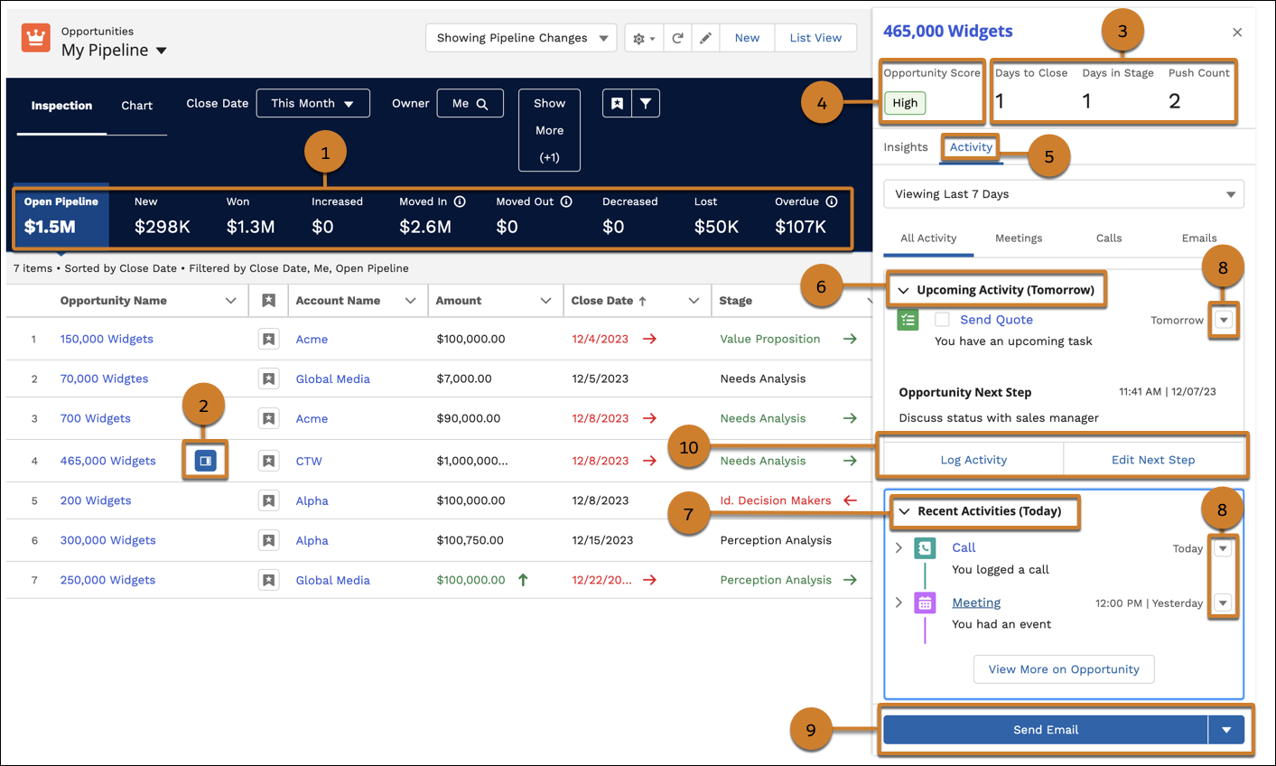
Task: Open the dropdown arrow next to Send Email
Action: (x=1226, y=730)
